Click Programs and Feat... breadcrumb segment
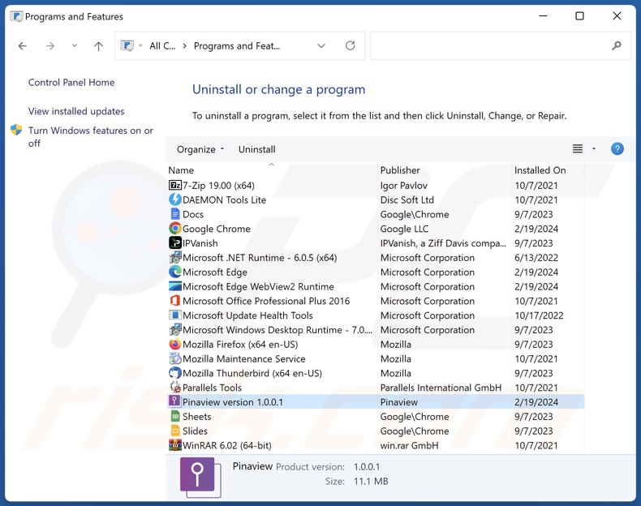641x506 pixels. pos(237,45)
